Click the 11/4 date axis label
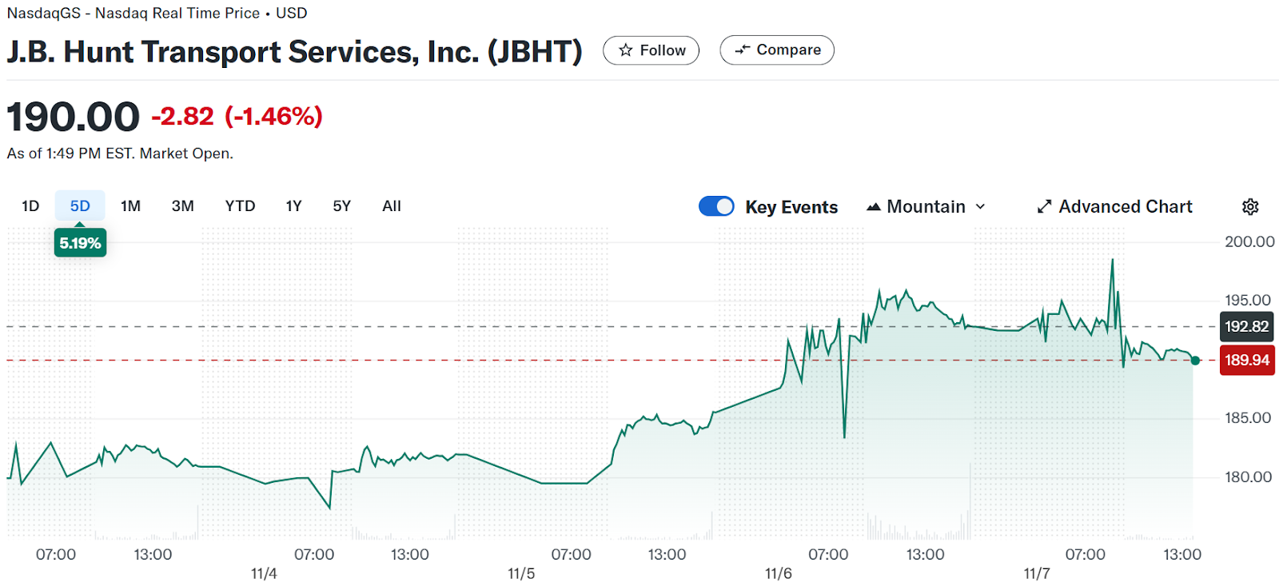 (264, 574)
